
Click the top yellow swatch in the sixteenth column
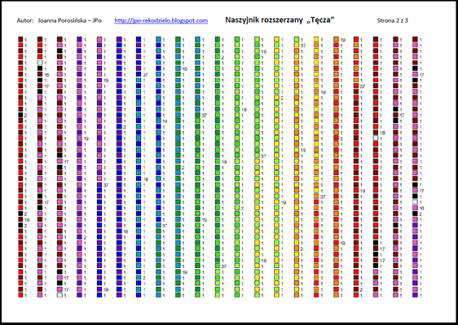pyautogui.click(x=316, y=39)
